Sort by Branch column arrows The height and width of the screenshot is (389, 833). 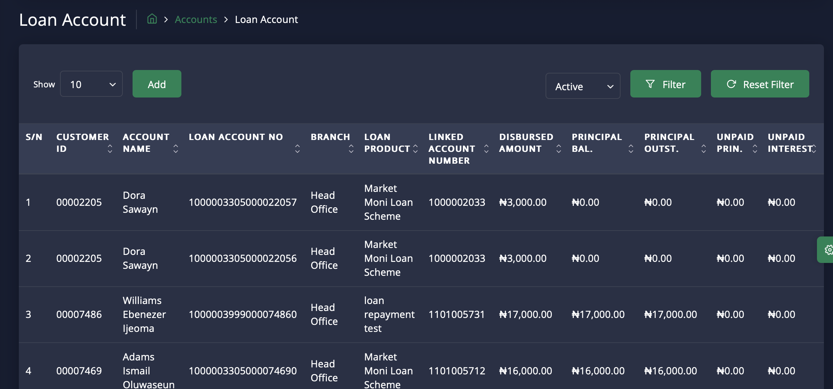[x=351, y=149]
